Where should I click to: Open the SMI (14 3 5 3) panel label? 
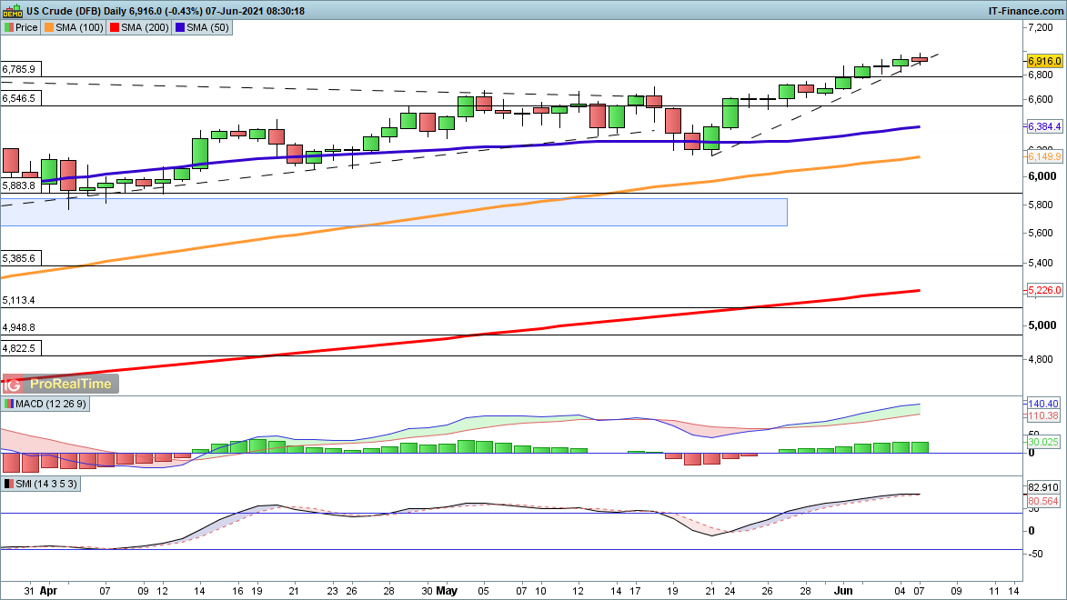click(46, 485)
